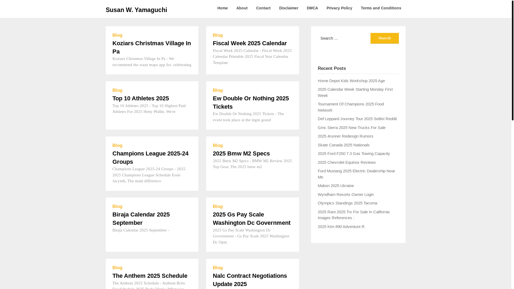The width and height of the screenshot is (514, 289).
Task: Open Mabon 2025 Ukraine link
Action: 336,185
